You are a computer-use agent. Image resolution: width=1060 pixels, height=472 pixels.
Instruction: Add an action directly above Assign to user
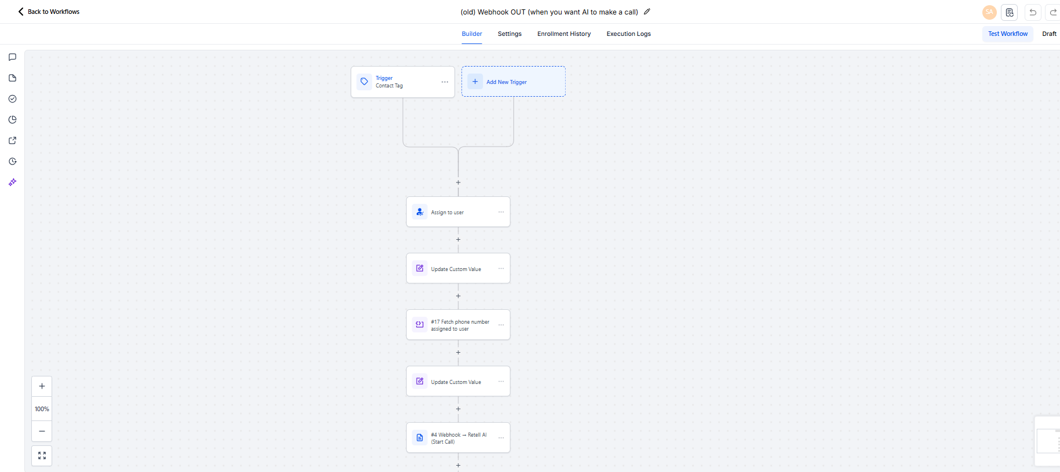[x=458, y=182]
